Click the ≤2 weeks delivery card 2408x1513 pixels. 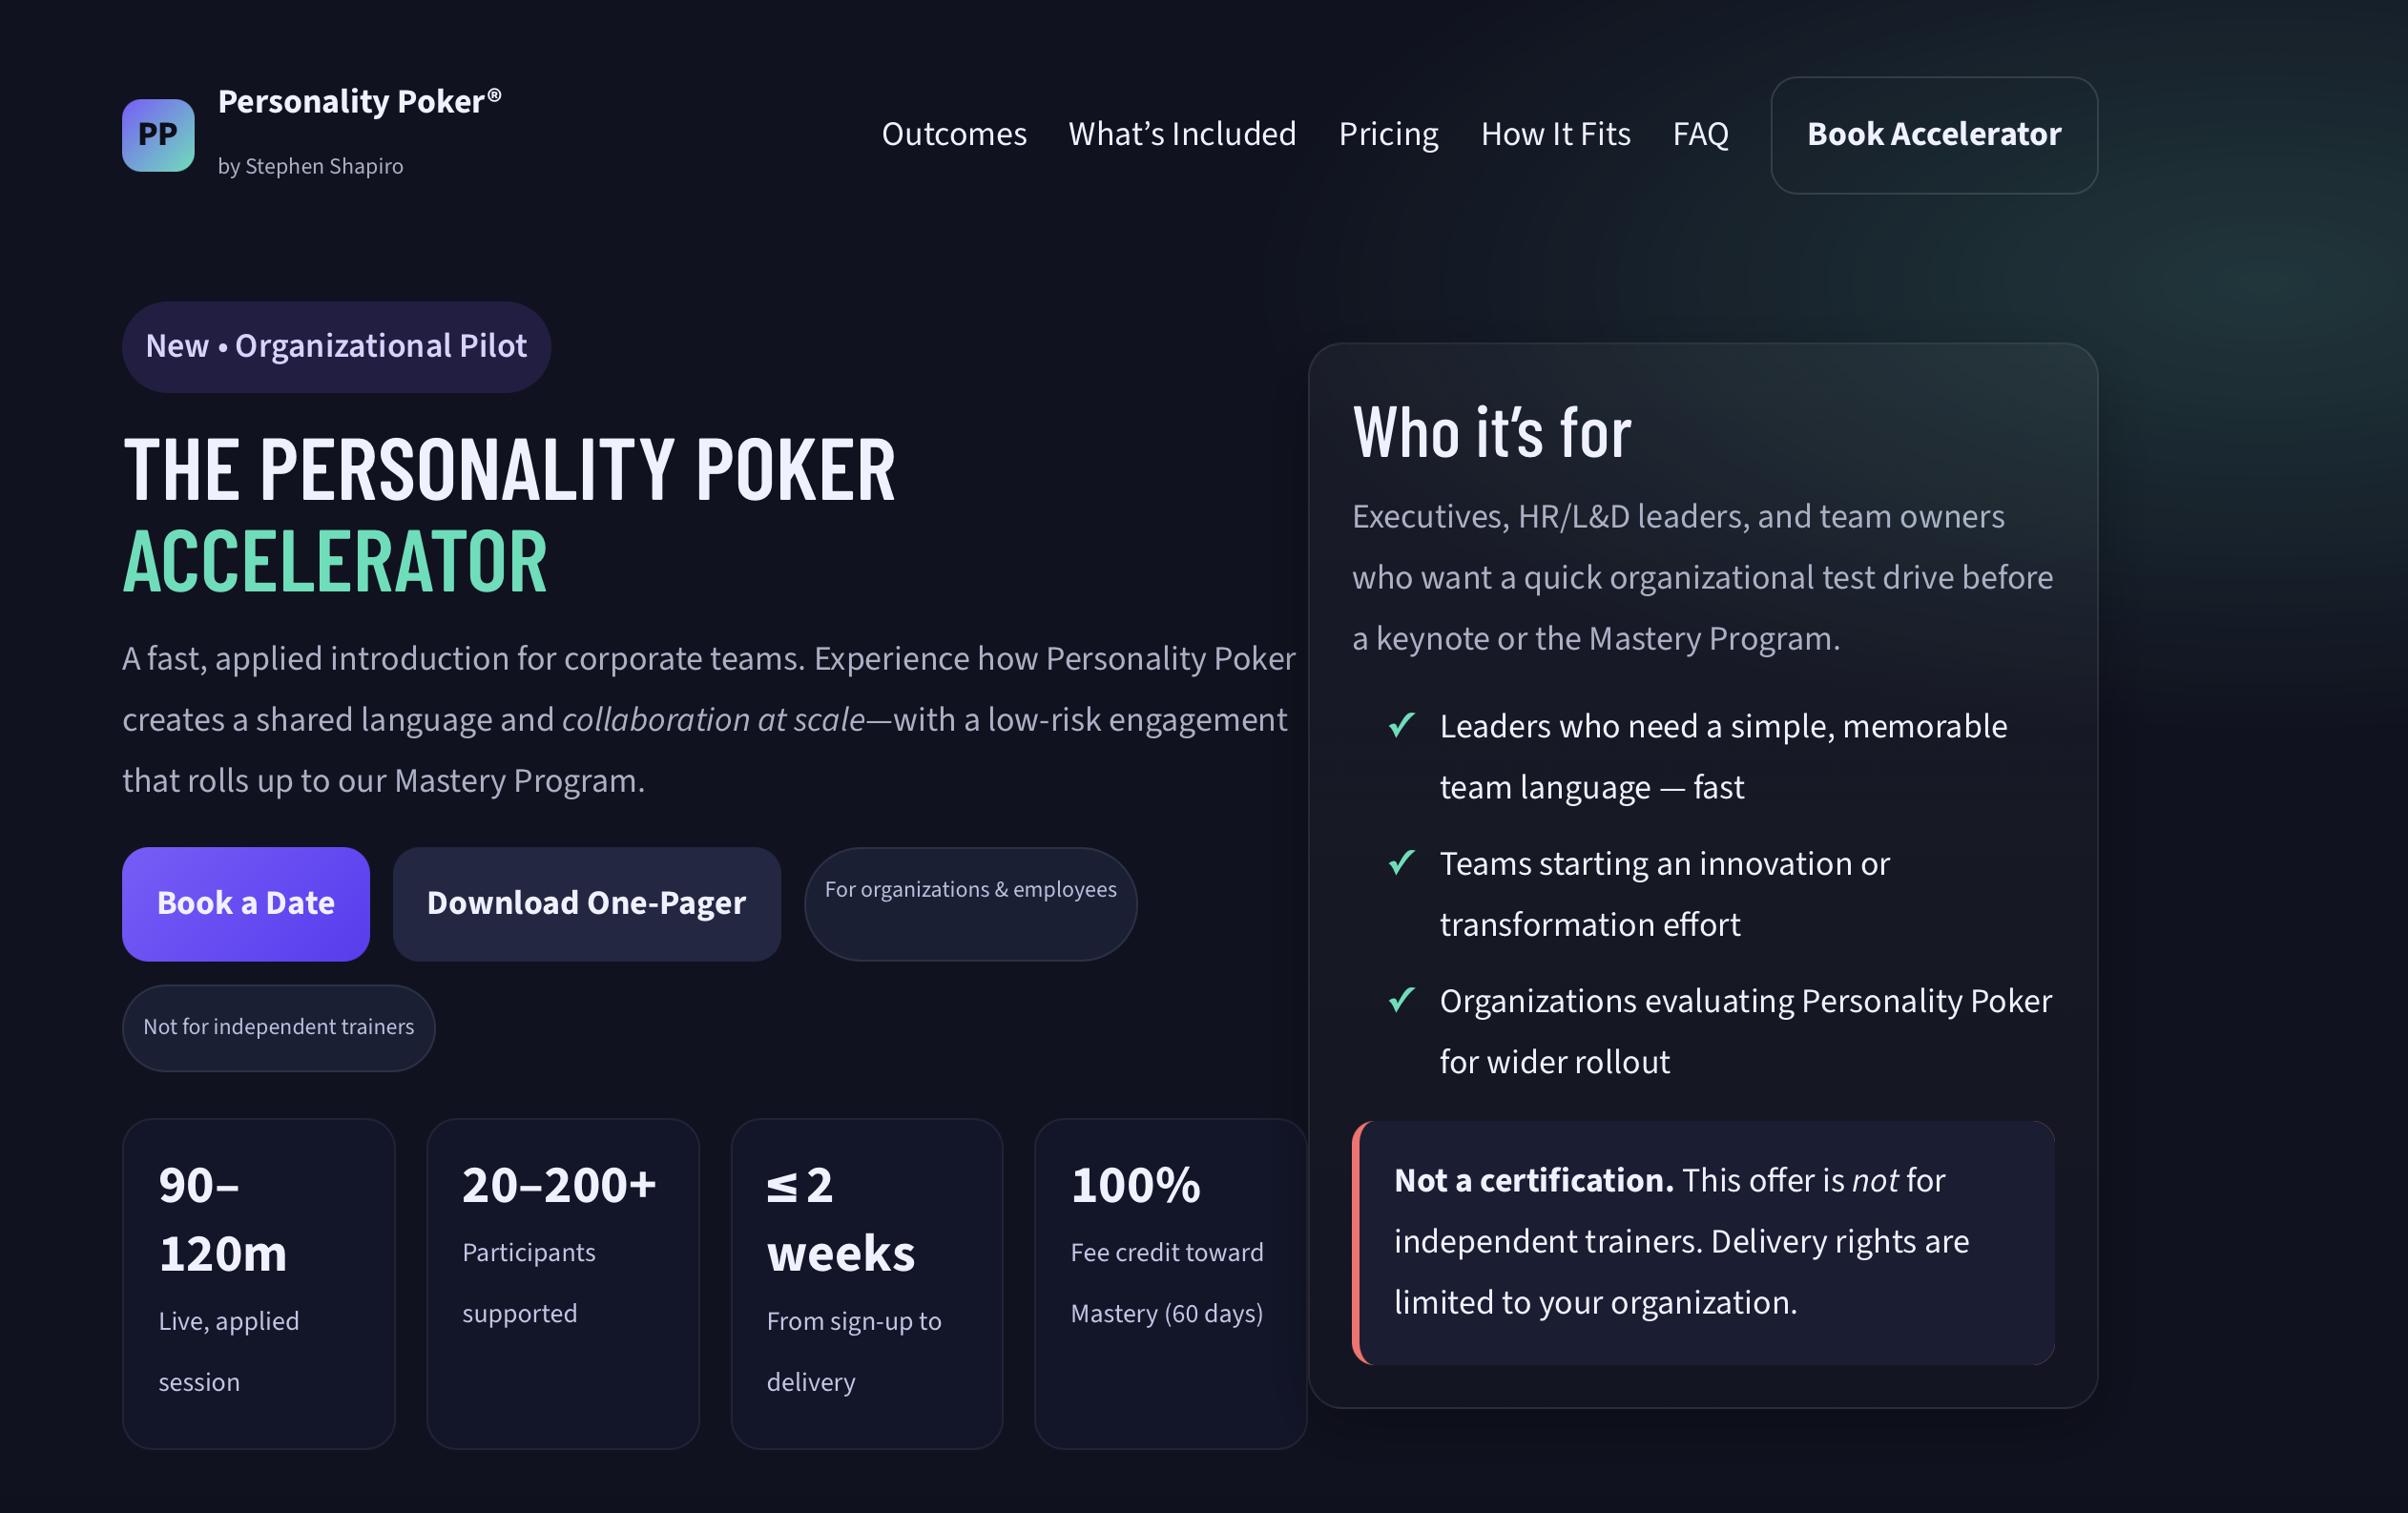867,1284
